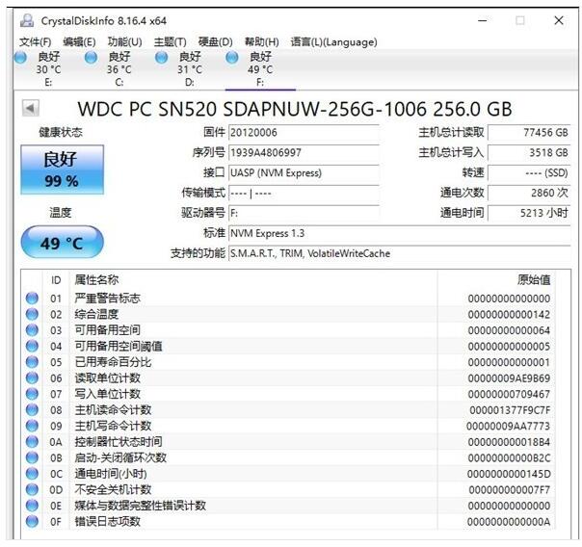Select raw value 0000000000064
The height and width of the screenshot is (547, 582).
coord(509,330)
